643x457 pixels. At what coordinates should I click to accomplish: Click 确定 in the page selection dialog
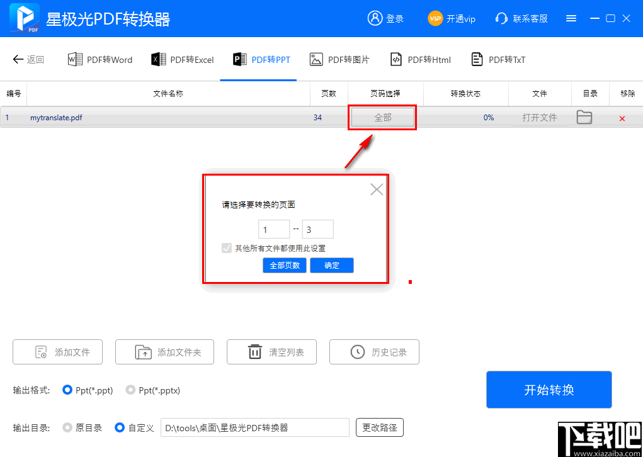[x=331, y=265]
